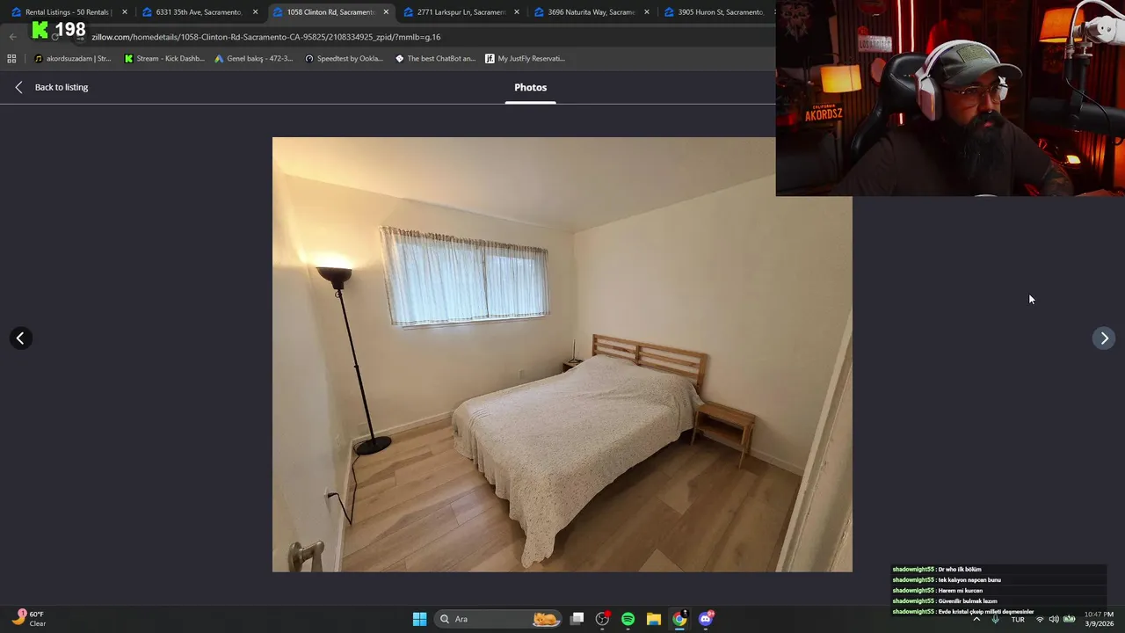Open File Explorer from the taskbar

pos(653,619)
